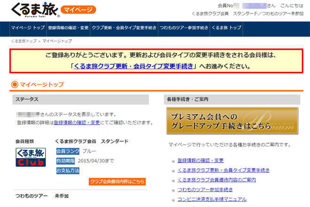Open the つわものツアー参加手続き link in the procedures list
The image size is (310, 207).
(205, 190)
